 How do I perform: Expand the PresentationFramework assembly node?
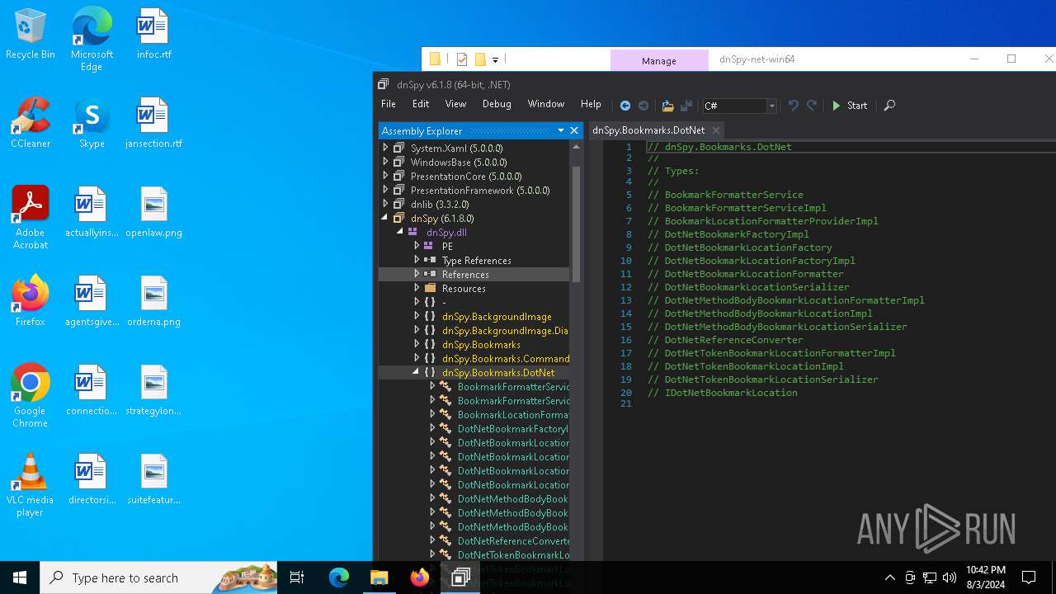(385, 191)
